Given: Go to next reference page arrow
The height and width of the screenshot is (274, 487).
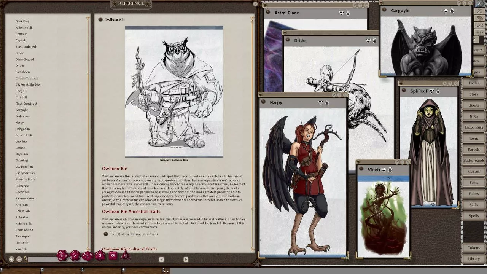Looking at the screenshot, I should [x=186, y=259].
